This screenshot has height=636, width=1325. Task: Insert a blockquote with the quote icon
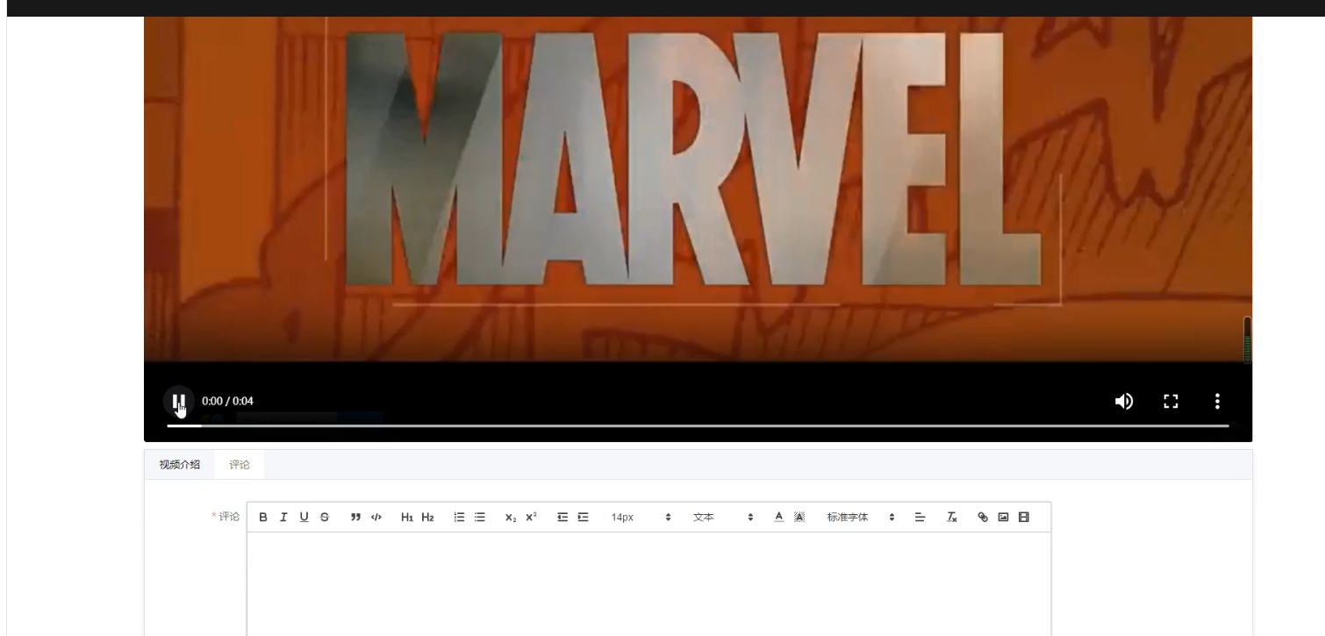(355, 518)
